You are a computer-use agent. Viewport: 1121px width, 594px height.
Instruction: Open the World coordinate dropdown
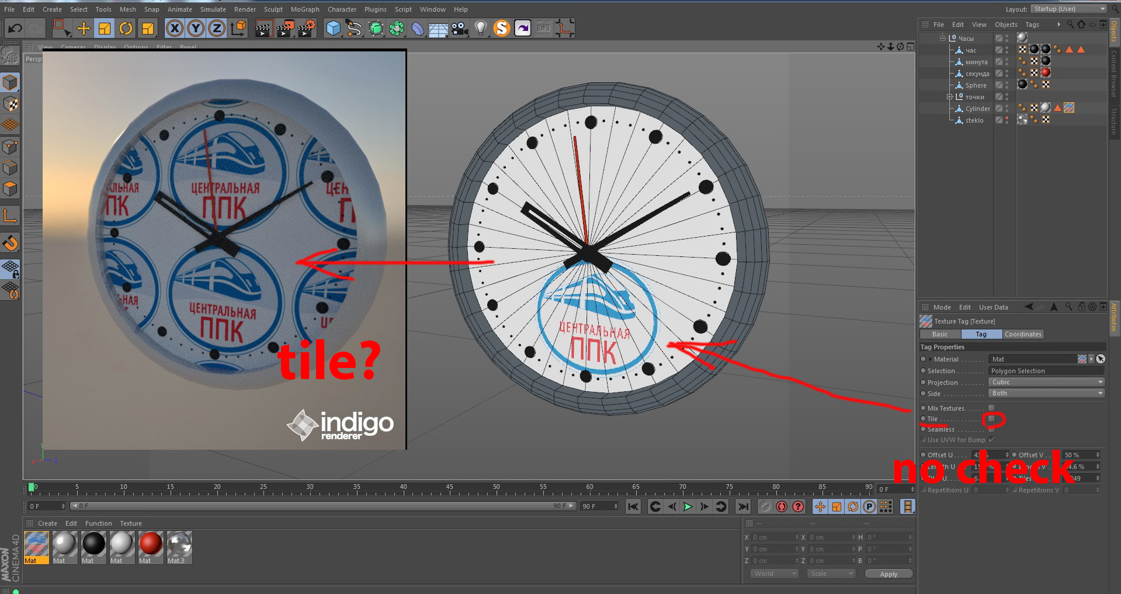(774, 574)
